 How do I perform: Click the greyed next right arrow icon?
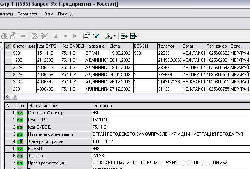[75, 36]
